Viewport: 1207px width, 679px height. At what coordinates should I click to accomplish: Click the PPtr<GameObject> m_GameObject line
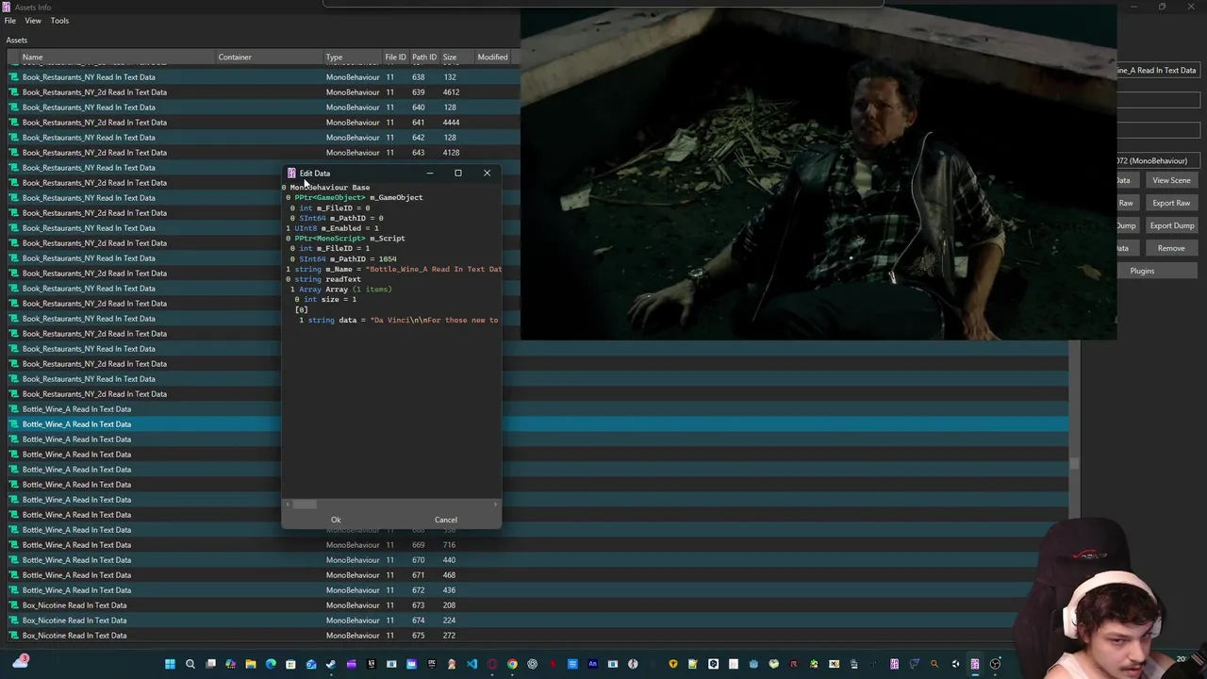pyautogui.click(x=355, y=198)
